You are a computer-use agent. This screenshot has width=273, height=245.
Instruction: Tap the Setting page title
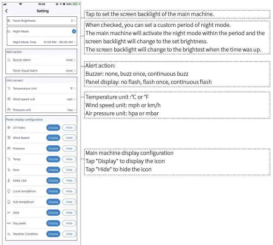(x=43, y=11)
